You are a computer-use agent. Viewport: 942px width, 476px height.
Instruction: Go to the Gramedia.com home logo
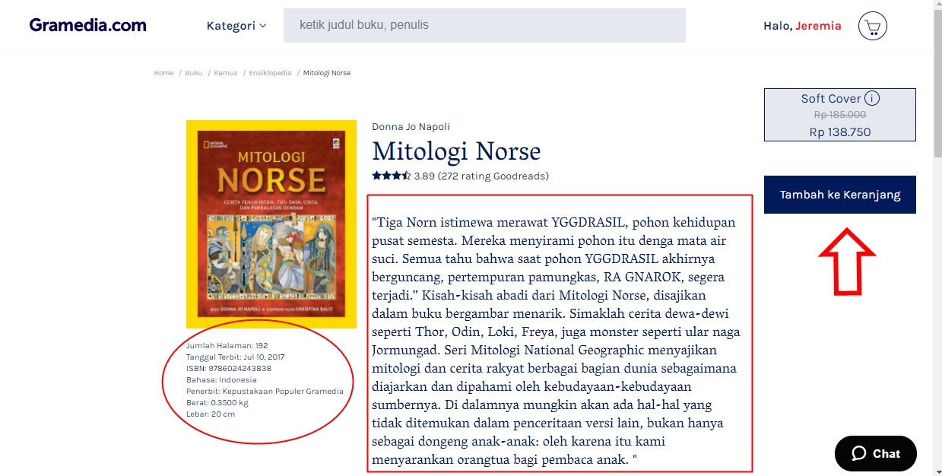pos(87,25)
